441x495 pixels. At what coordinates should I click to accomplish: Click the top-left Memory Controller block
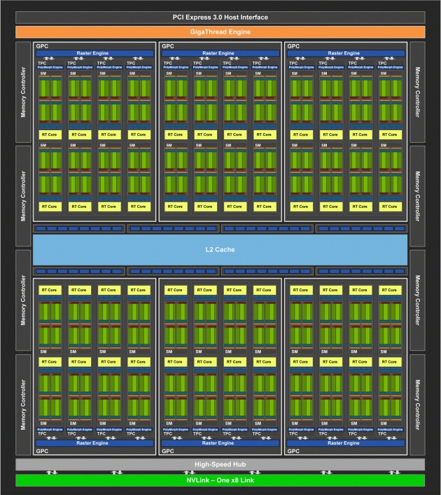[x=23, y=92]
